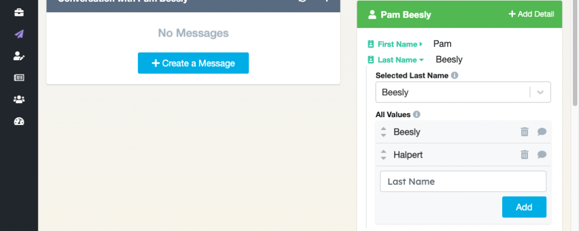Delete the Halpert last name value
The height and width of the screenshot is (231, 579).
[525, 154]
